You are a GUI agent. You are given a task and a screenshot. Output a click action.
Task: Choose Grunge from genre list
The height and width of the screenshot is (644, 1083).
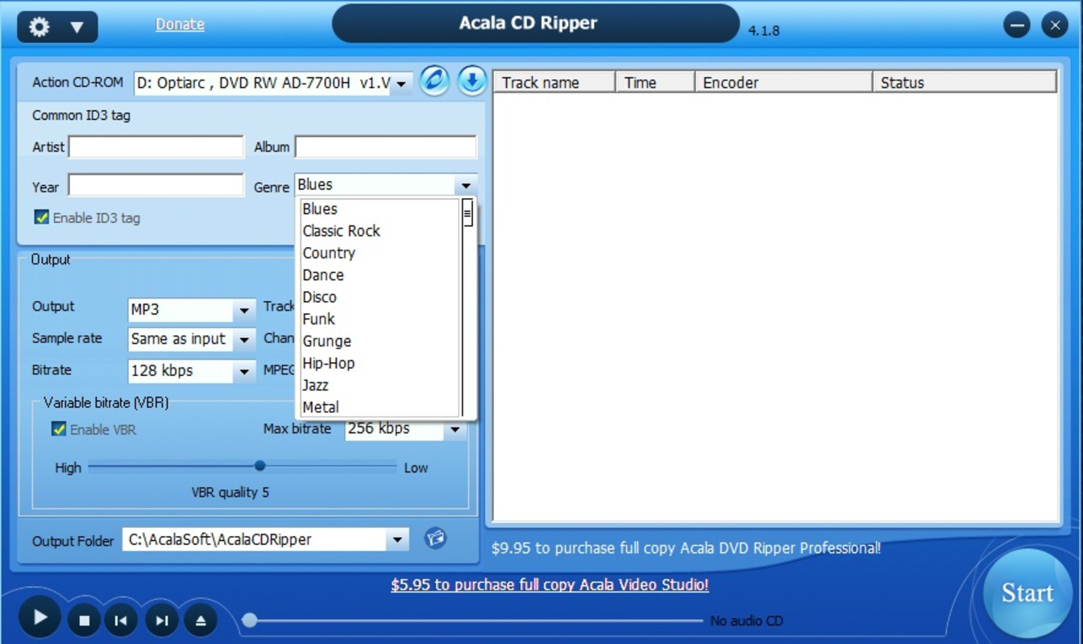click(x=380, y=341)
